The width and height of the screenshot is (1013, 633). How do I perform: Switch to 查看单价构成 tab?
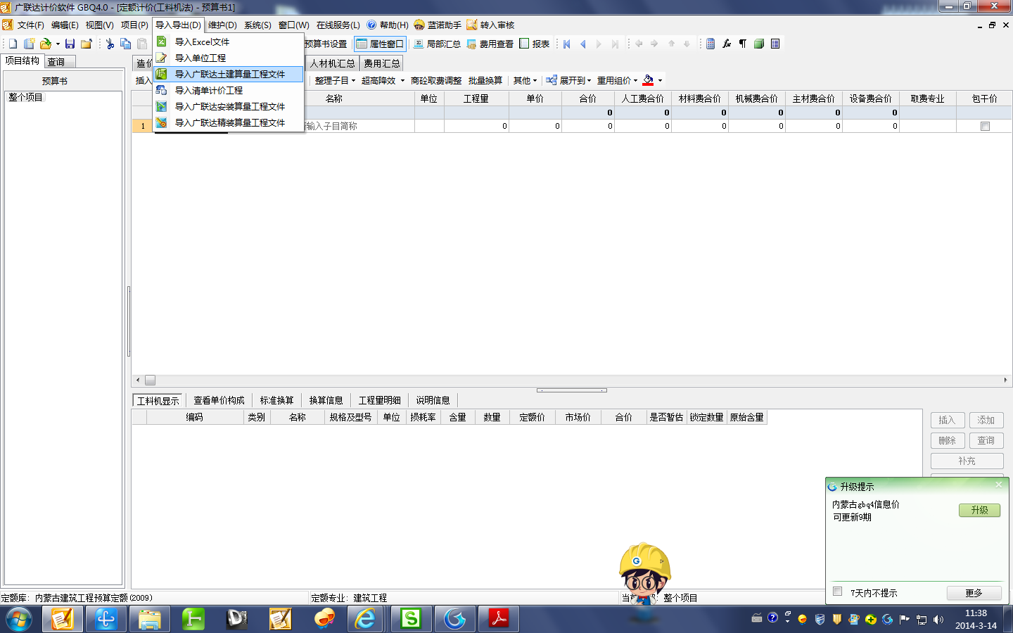(219, 400)
